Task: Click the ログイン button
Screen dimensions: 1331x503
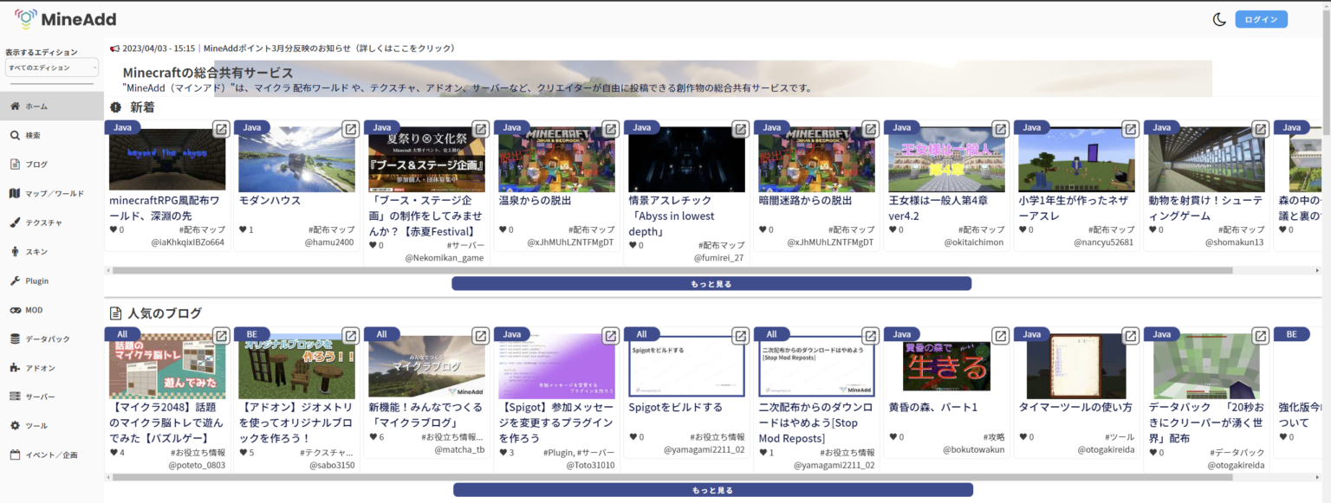Action: click(x=1261, y=18)
